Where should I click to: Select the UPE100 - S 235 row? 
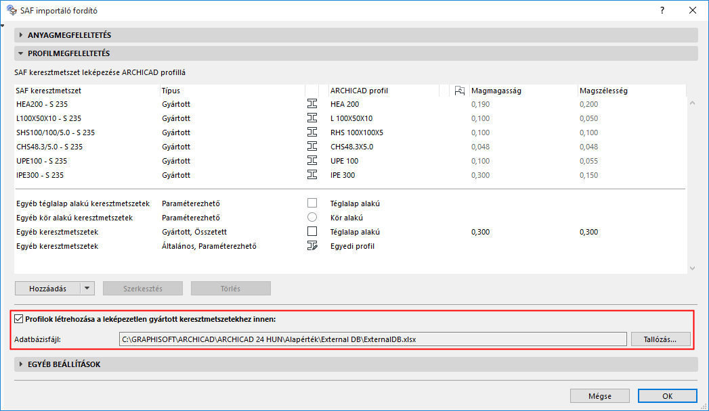coord(350,161)
